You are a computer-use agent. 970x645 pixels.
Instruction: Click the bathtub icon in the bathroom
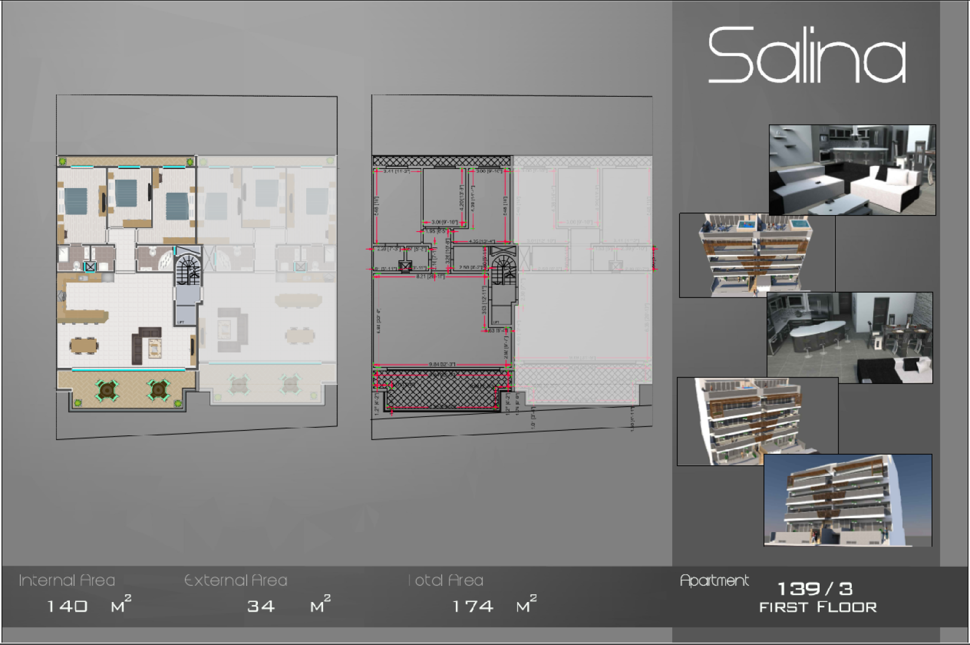point(166,259)
